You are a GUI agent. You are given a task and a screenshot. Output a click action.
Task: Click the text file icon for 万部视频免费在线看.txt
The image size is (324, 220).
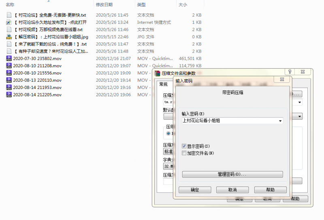coord(9,29)
